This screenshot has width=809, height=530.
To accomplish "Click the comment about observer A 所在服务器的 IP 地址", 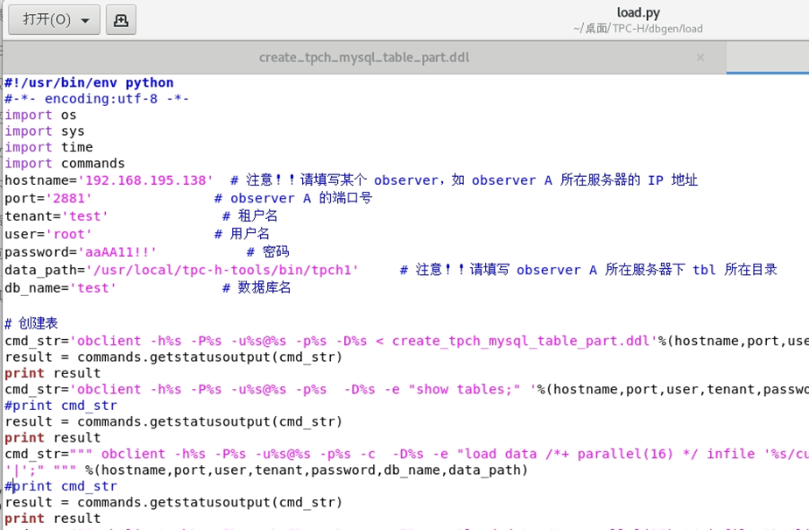I will pyautogui.click(x=464, y=180).
